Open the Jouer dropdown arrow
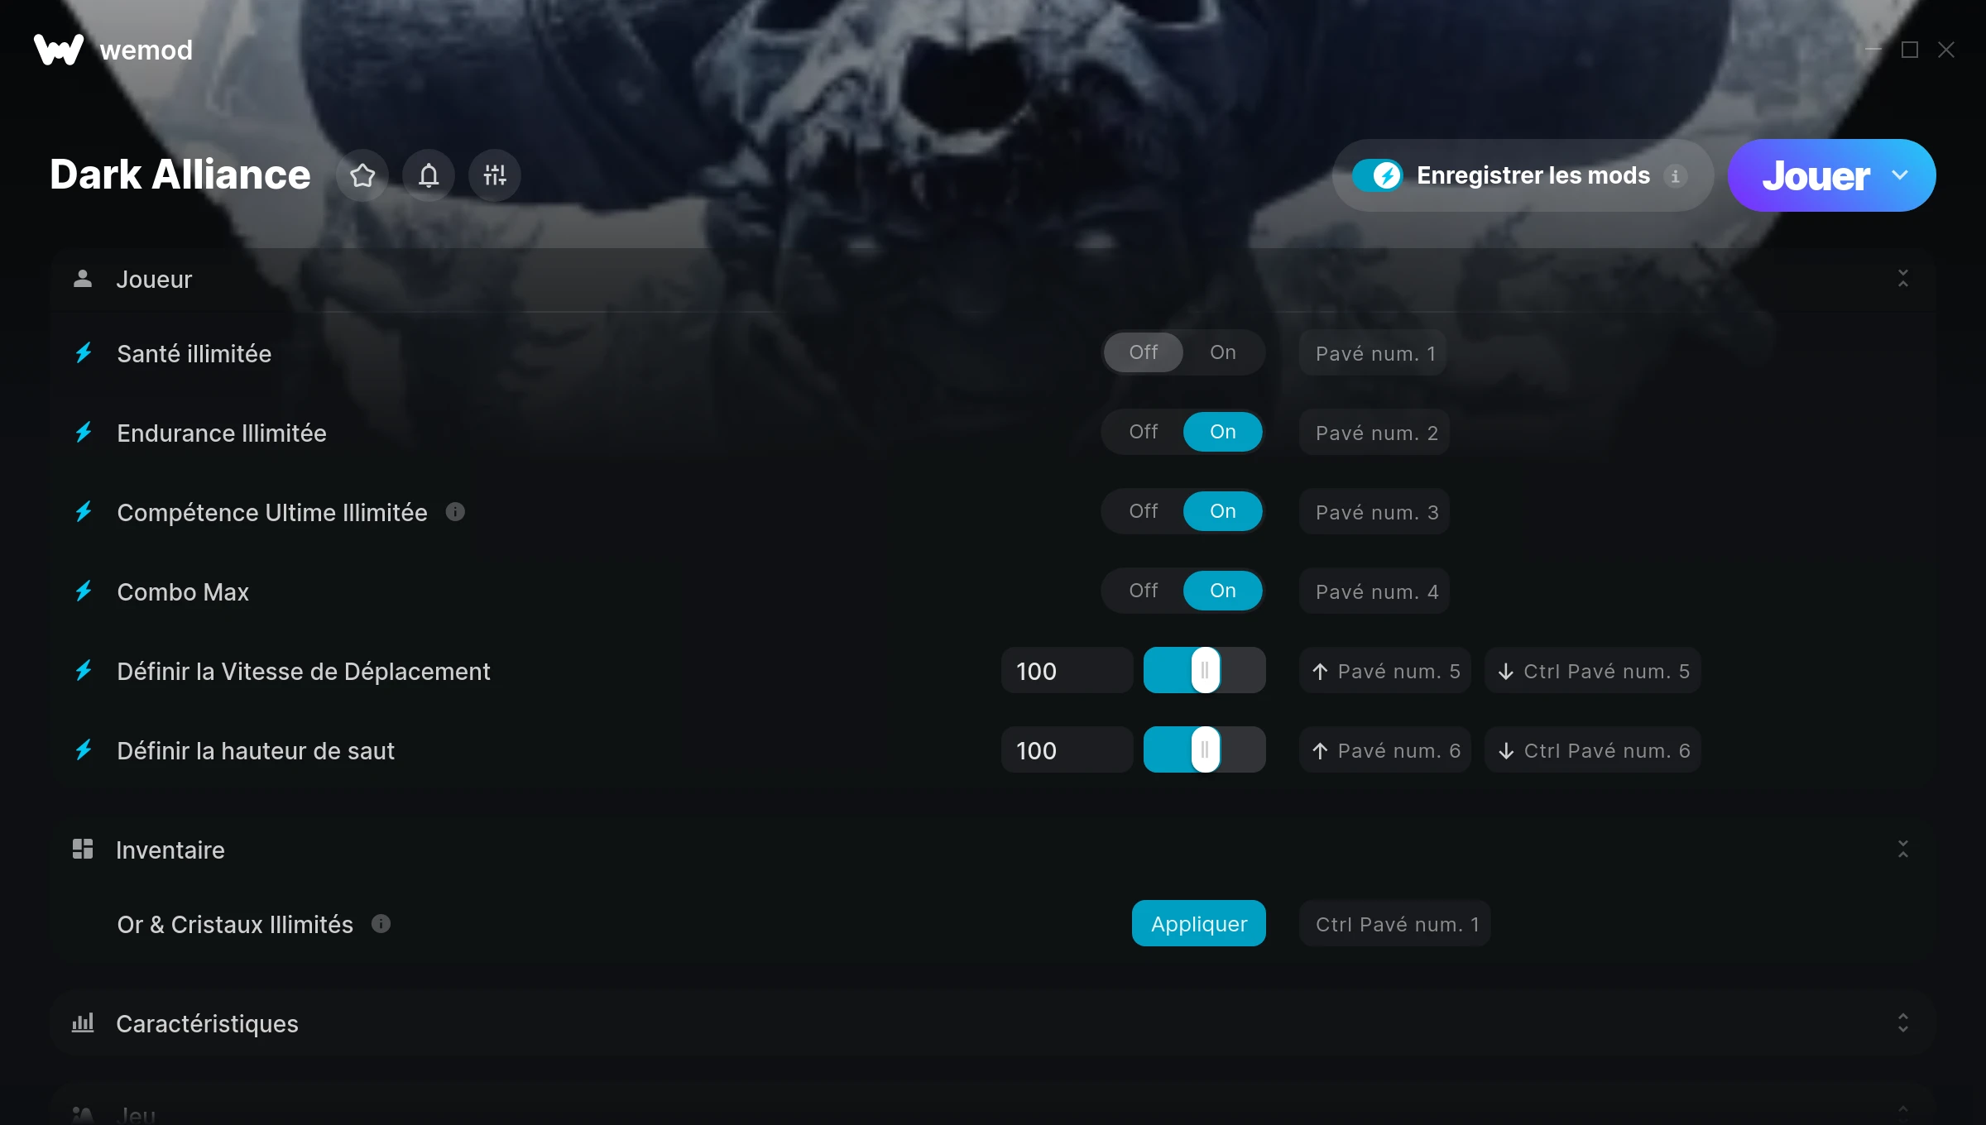Image resolution: width=1986 pixels, height=1125 pixels. pyautogui.click(x=1900, y=175)
